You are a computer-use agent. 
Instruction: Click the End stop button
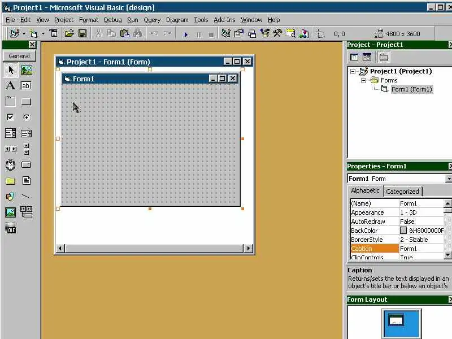pyautogui.click(x=211, y=34)
